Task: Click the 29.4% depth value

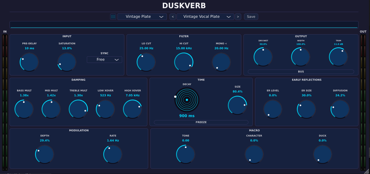Action: point(45,140)
